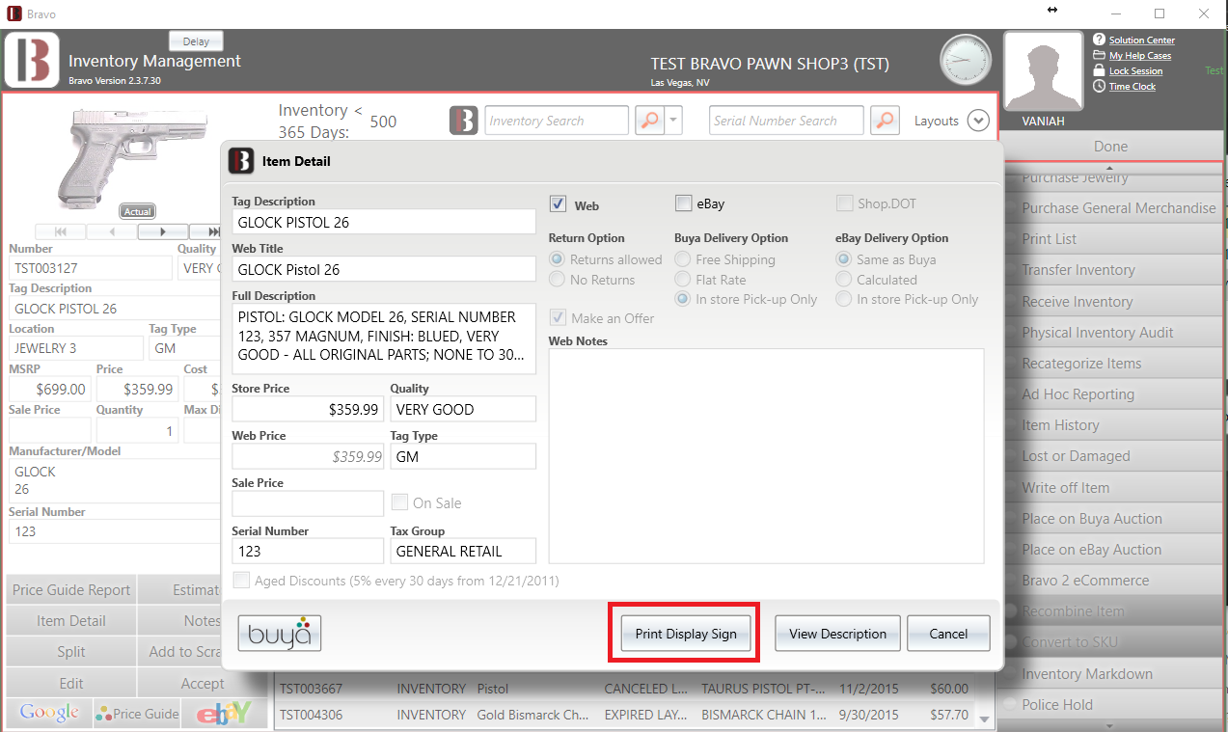Click the Bravo icon in the title bar

(x=14, y=14)
